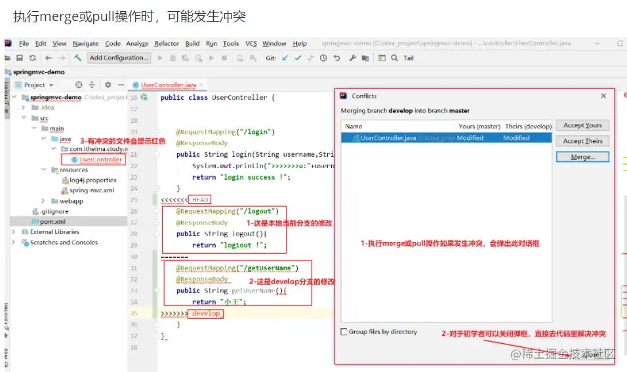Viewport: 627px width, 372px height.
Task: Click the locate-in-project target icon
Action: pos(79,85)
